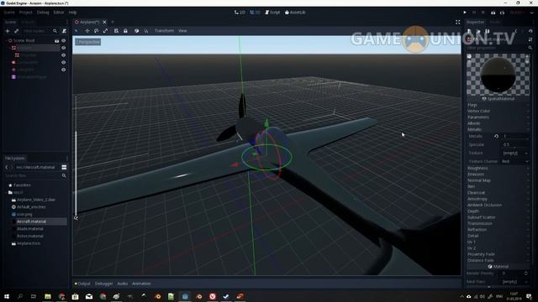
Task: Add a new node in Scene dock
Action: coord(8,31)
